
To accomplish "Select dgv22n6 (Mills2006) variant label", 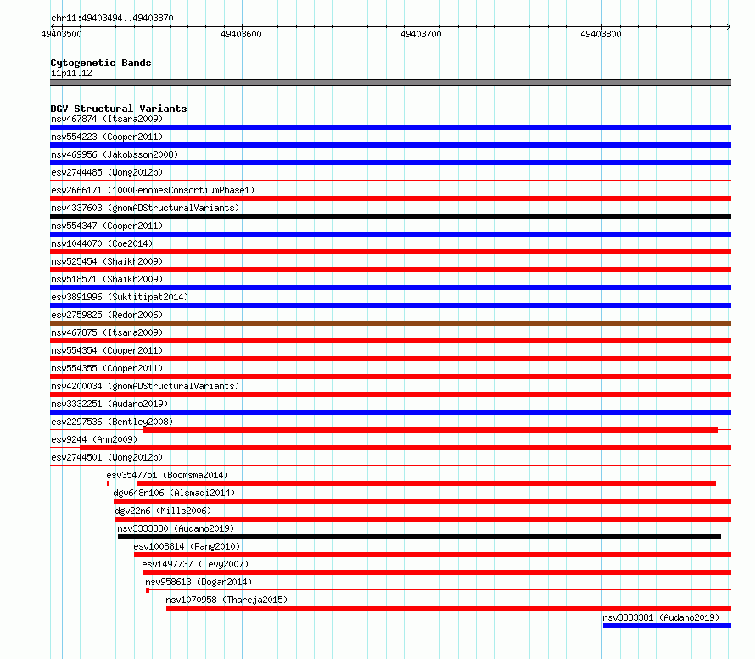I will pos(163,511).
